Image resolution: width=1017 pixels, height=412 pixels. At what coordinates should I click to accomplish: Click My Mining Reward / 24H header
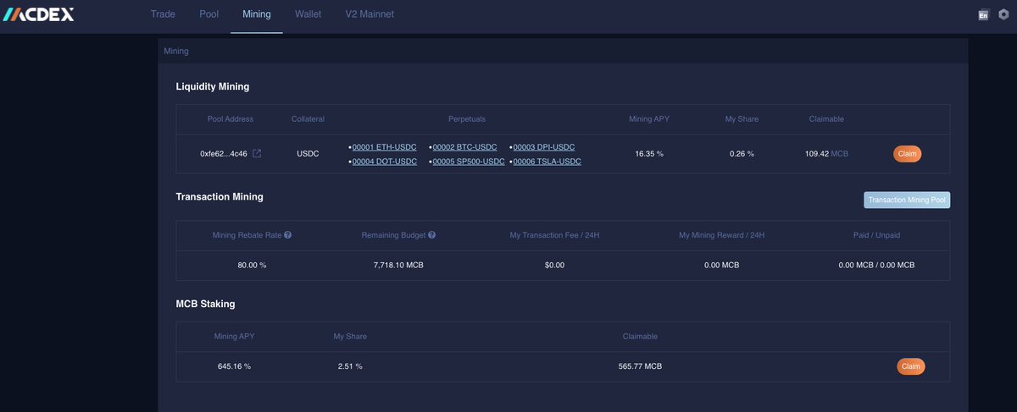click(720, 234)
